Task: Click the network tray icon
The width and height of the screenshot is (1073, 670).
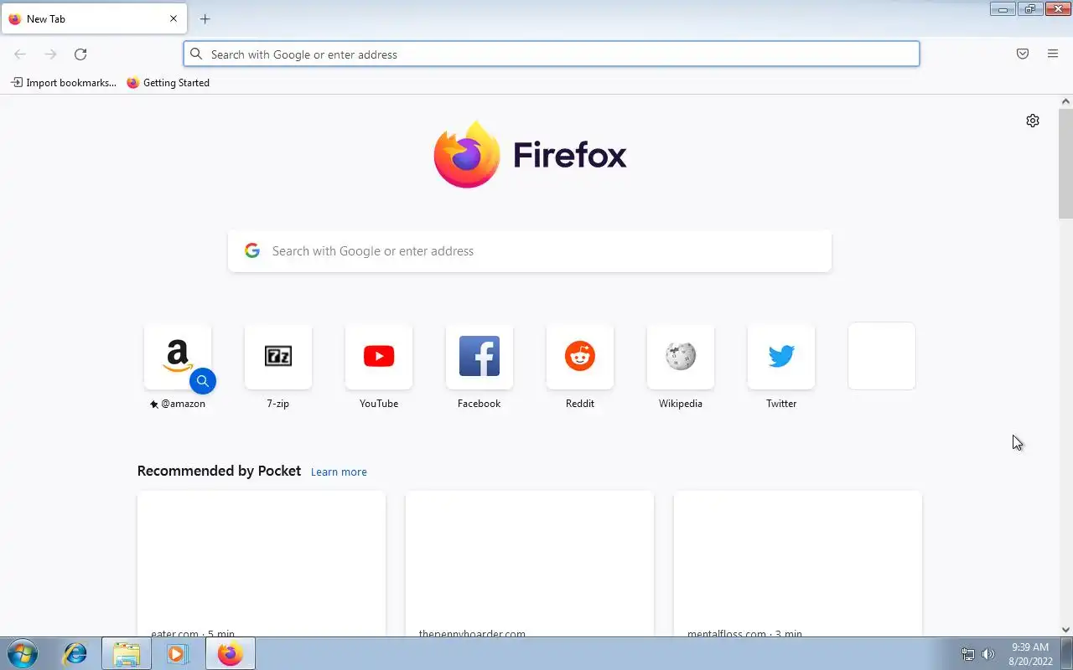Action: click(x=968, y=654)
